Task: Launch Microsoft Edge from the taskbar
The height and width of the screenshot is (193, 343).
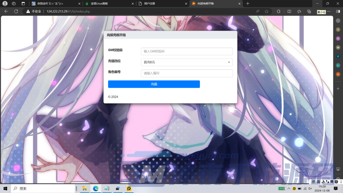Action: [x=95, y=189]
